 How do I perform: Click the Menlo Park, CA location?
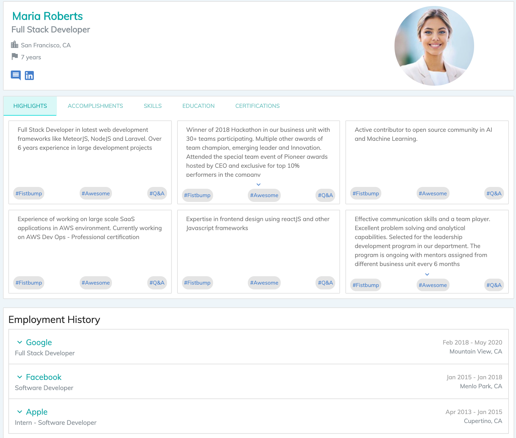point(481,386)
